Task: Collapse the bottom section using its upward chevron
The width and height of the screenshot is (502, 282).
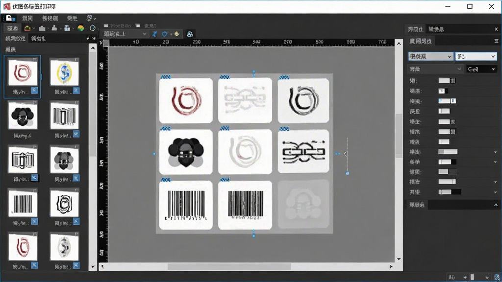Action: (496, 205)
